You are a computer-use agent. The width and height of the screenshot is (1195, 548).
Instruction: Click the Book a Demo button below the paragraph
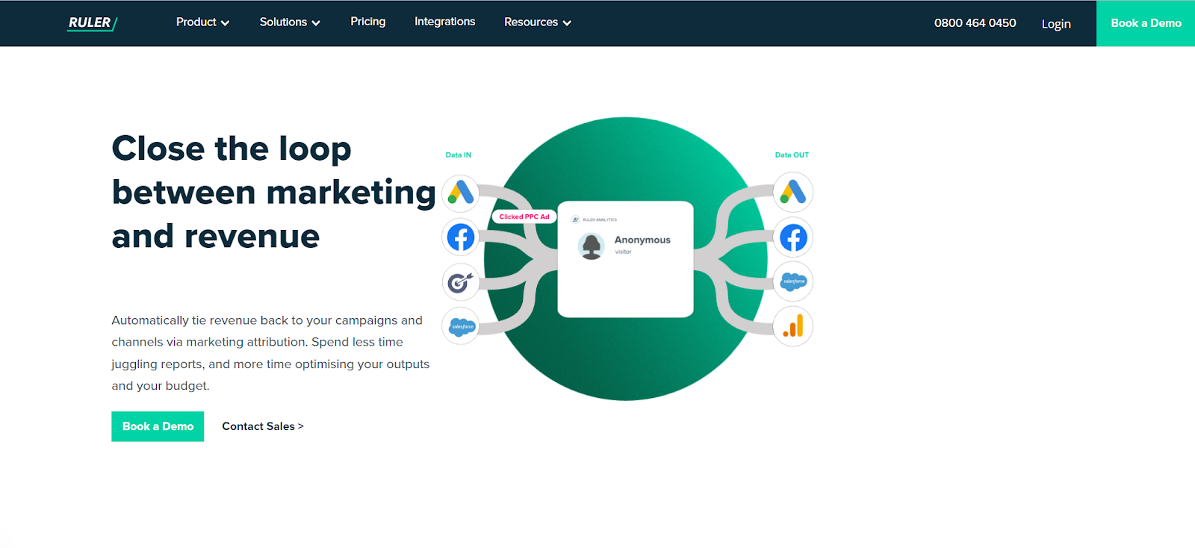[x=158, y=426]
